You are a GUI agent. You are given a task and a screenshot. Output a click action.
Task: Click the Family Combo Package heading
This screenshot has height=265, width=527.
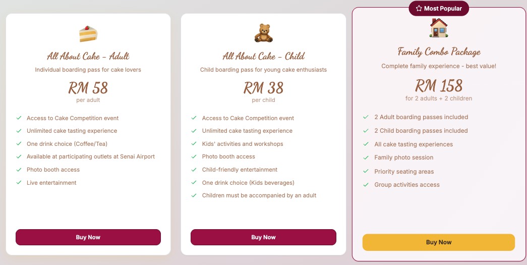pyautogui.click(x=439, y=51)
